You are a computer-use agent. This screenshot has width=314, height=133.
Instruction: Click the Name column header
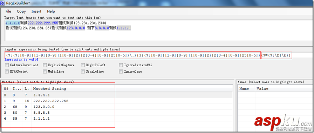coord(246,89)
